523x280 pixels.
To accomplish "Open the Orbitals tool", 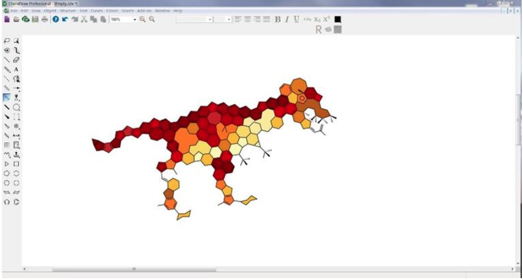I will pos(16,98).
